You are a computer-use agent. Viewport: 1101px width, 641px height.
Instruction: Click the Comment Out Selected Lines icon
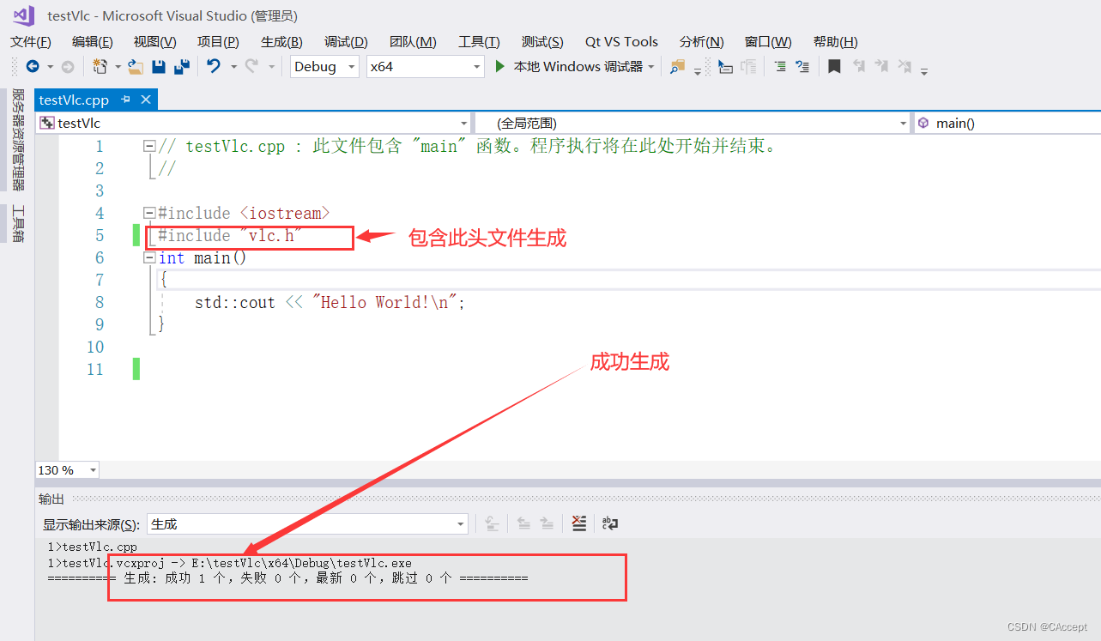(780, 66)
